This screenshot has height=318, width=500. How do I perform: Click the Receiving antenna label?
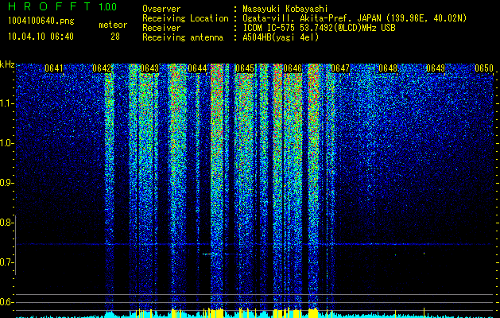tap(183, 37)
